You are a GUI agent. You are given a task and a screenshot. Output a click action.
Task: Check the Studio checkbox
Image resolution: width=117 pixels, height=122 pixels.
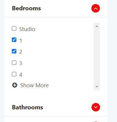(14, 28)
